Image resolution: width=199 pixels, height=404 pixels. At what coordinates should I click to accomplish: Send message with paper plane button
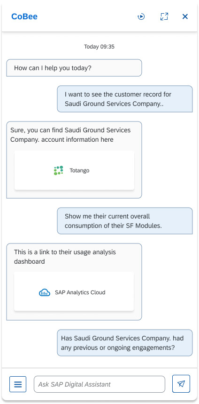tap(181, 384)
